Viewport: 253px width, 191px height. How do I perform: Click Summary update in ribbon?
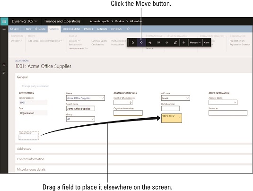pyautogui.click(x=99, y=41)
